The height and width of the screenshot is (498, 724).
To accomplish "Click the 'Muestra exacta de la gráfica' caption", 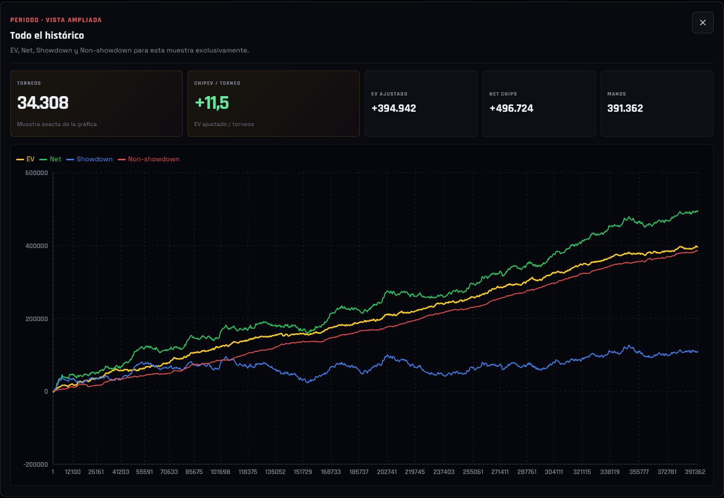I will 57,124.
